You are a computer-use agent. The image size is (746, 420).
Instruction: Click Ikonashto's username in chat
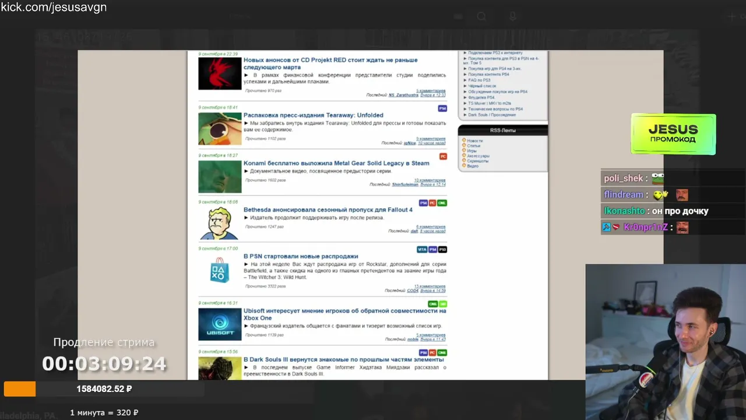pos(624,211)
